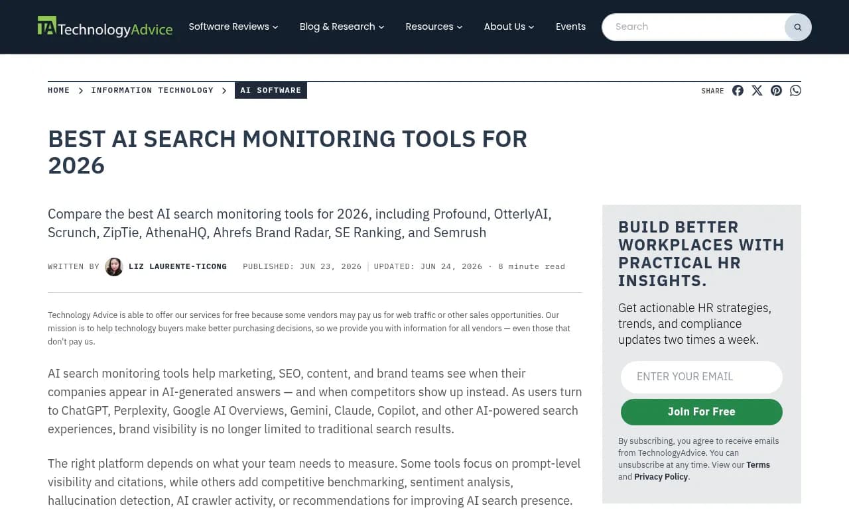Open the AI Software breadcrumb
This screenshot has height=530, width=849.
(271, 90)
